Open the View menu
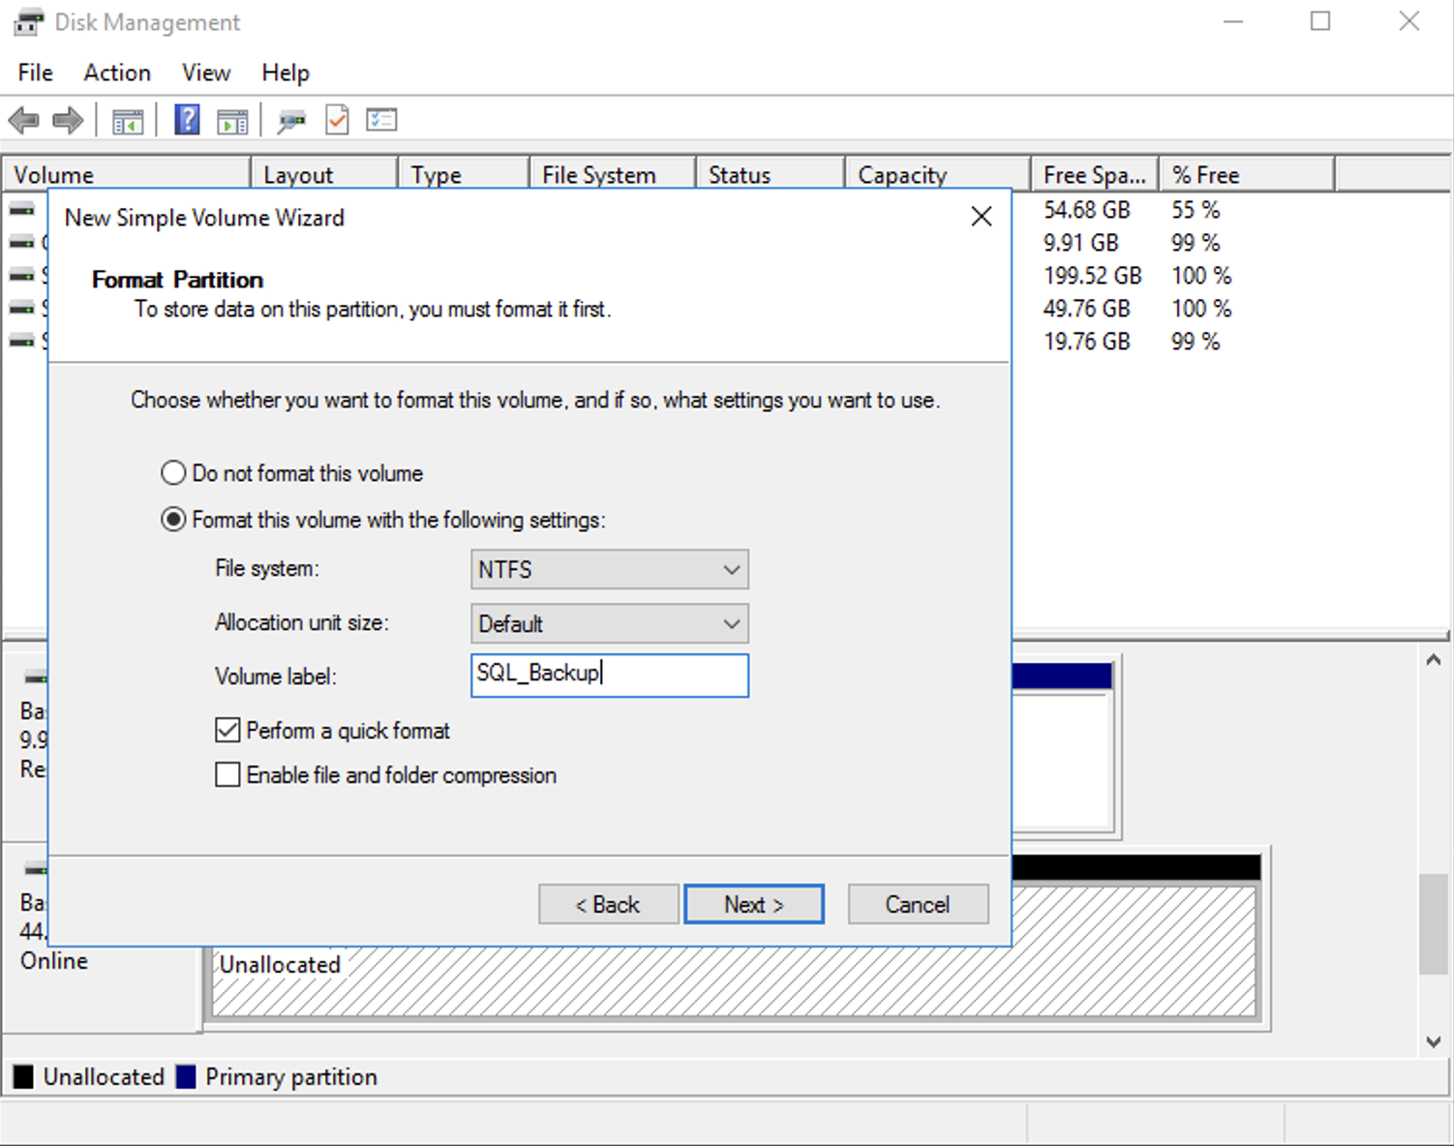 click(205, 73)
